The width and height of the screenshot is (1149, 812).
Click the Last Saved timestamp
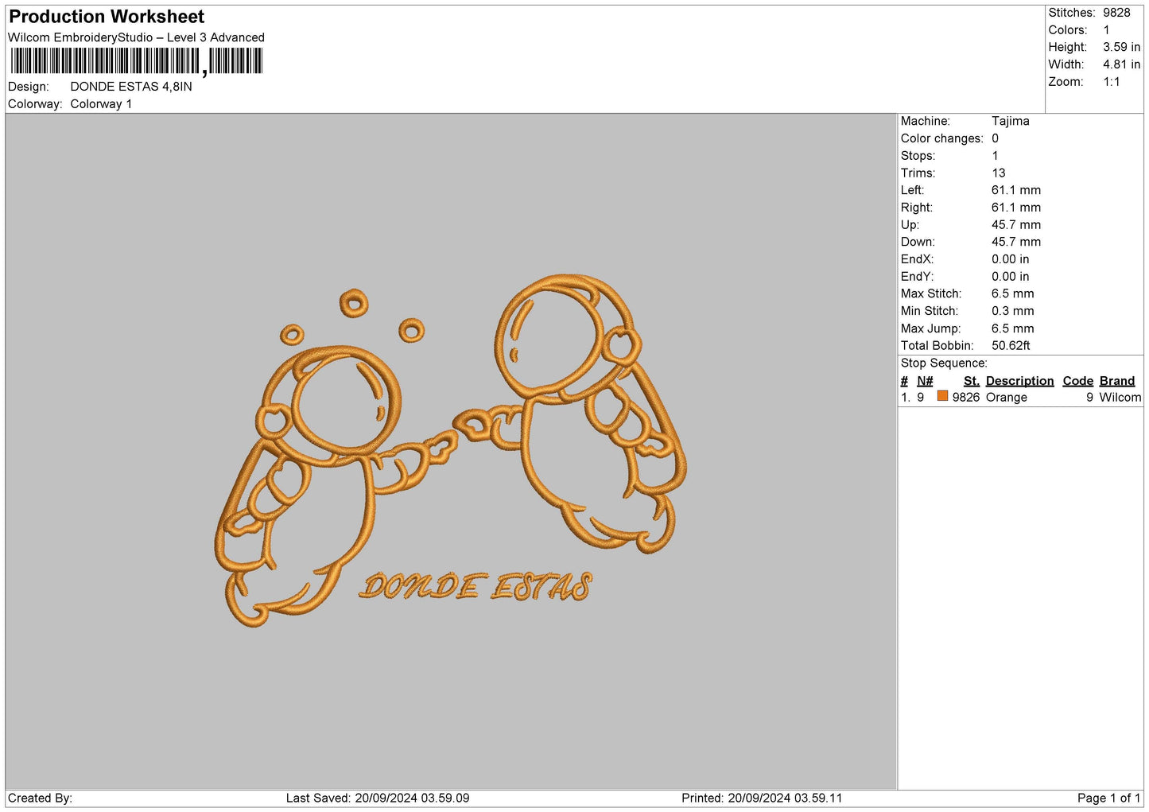click(378, 798)
